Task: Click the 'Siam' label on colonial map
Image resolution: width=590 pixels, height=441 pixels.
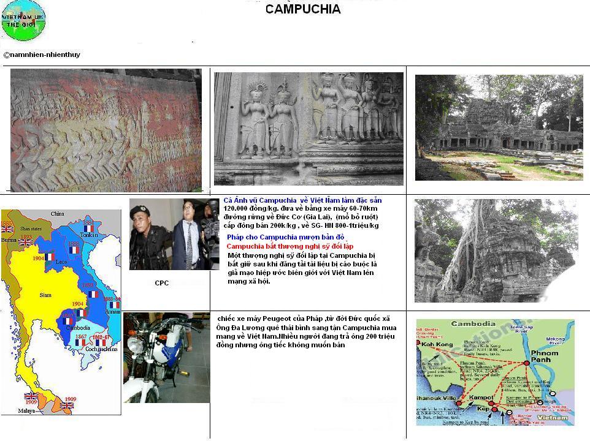Action: click(45, 295)
